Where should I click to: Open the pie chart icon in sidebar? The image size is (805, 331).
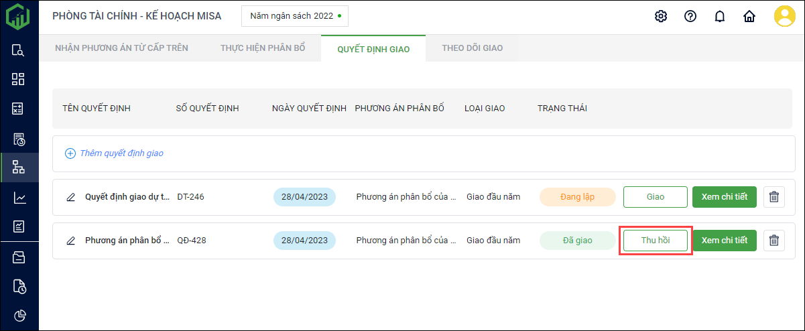[x=19, y=316]
